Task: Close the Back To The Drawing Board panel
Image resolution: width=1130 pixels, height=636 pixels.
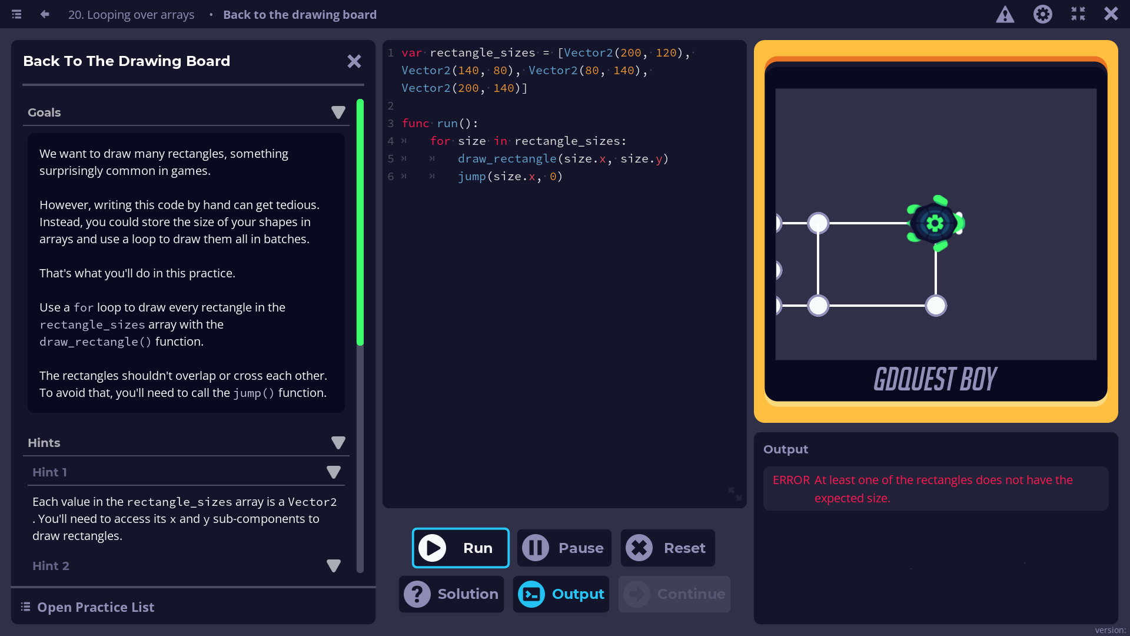Action: [354, 61]
